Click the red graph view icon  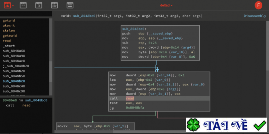pos(6,5)
